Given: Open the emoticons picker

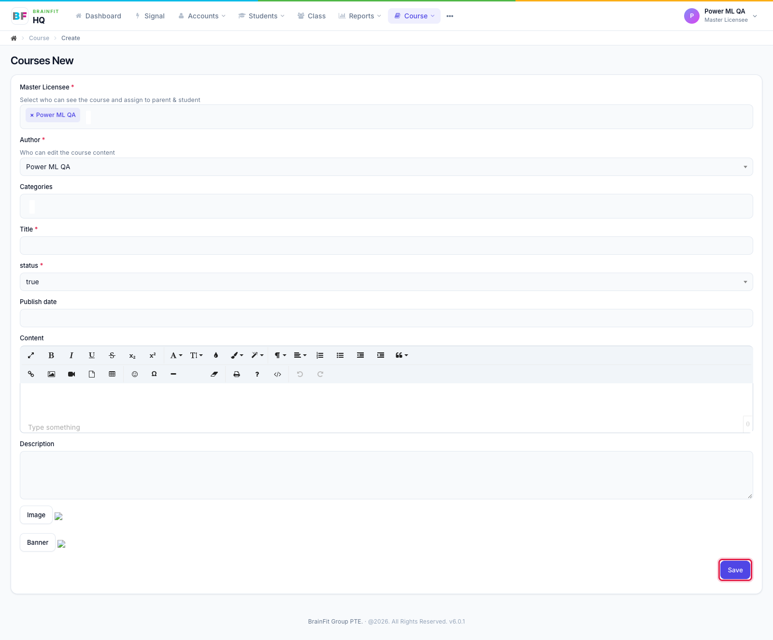Looking at the screenshot, I should [x=135, y=374].
